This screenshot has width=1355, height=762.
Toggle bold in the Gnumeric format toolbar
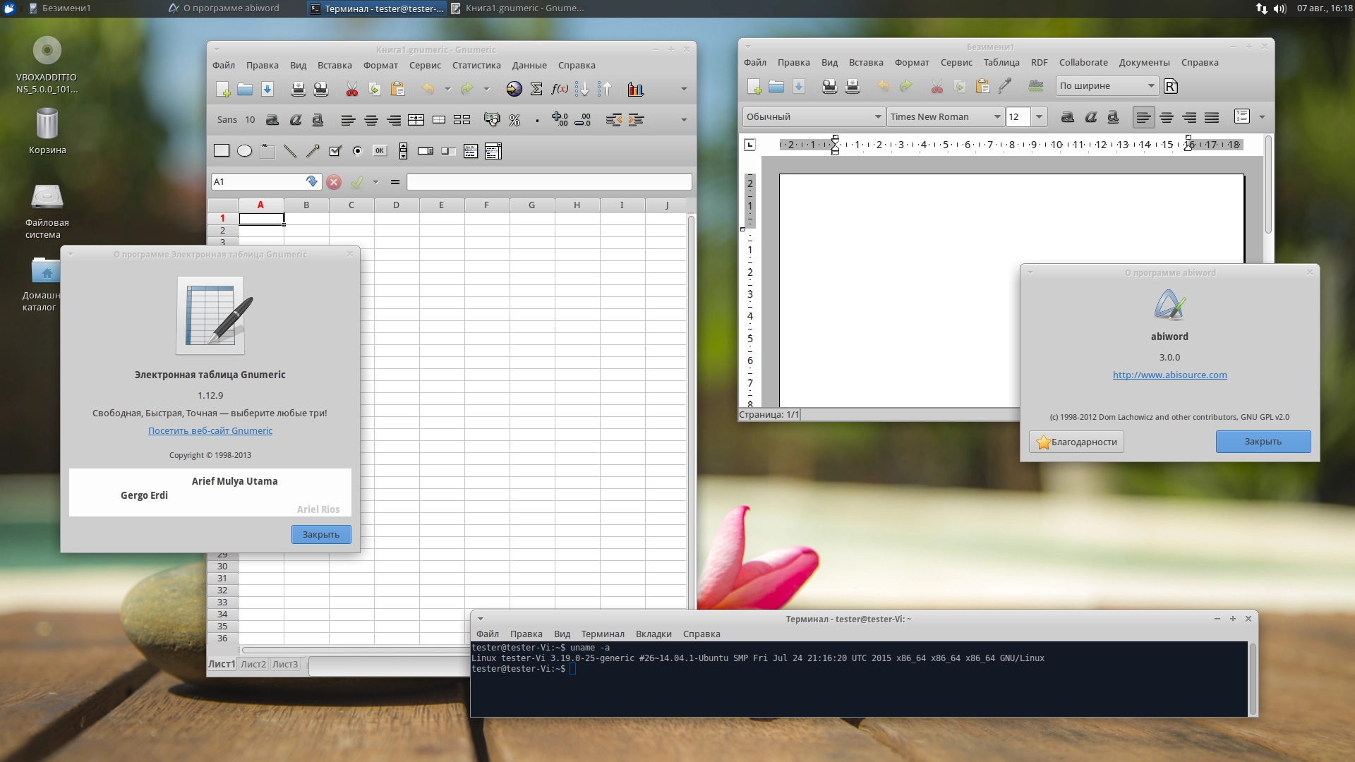272,120
